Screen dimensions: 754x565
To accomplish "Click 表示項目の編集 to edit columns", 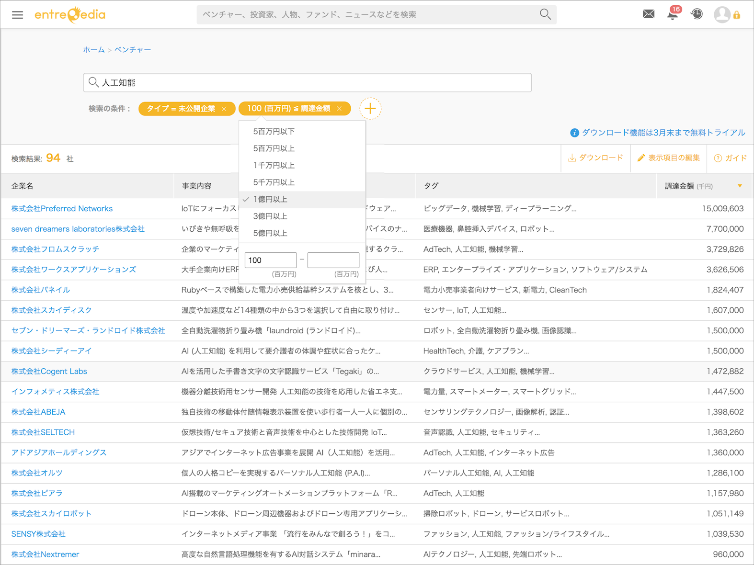I will [668, 158].
